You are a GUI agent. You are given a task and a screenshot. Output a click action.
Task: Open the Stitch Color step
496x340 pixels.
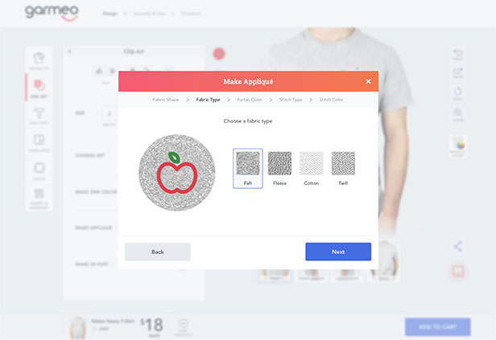pyautogui.click(x=331, y=100)
